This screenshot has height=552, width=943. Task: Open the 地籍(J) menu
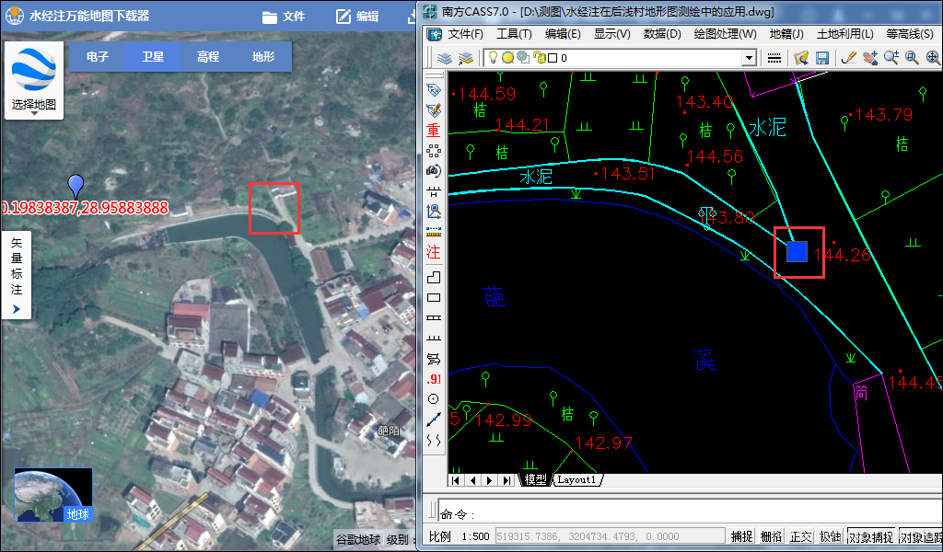tap(786, 34)
